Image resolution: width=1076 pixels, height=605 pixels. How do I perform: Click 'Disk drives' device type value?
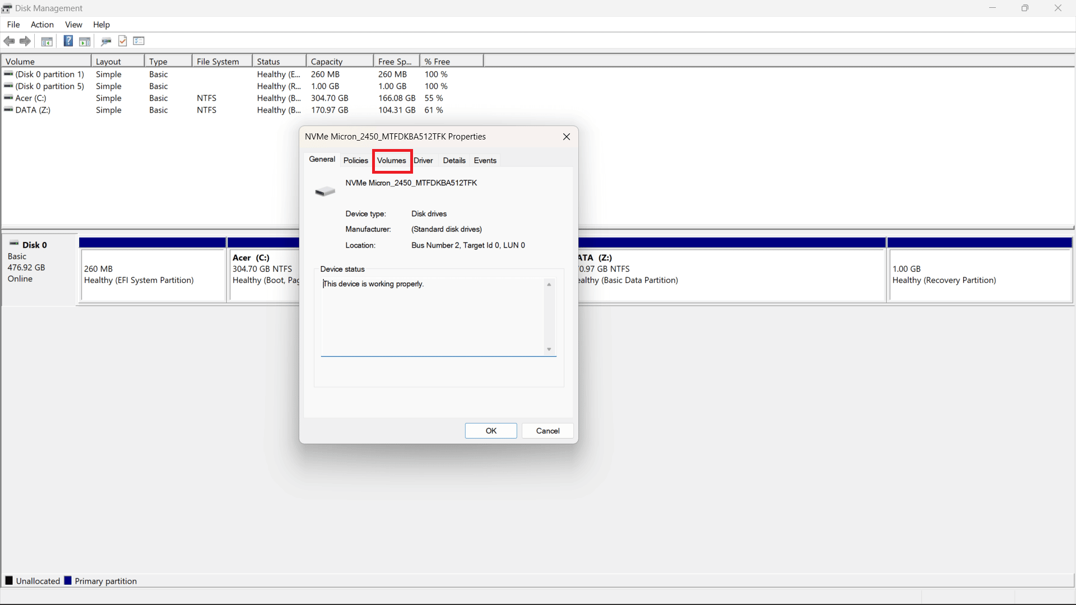(429, 214)
